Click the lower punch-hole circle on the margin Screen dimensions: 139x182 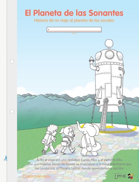[x=12, y=111]
